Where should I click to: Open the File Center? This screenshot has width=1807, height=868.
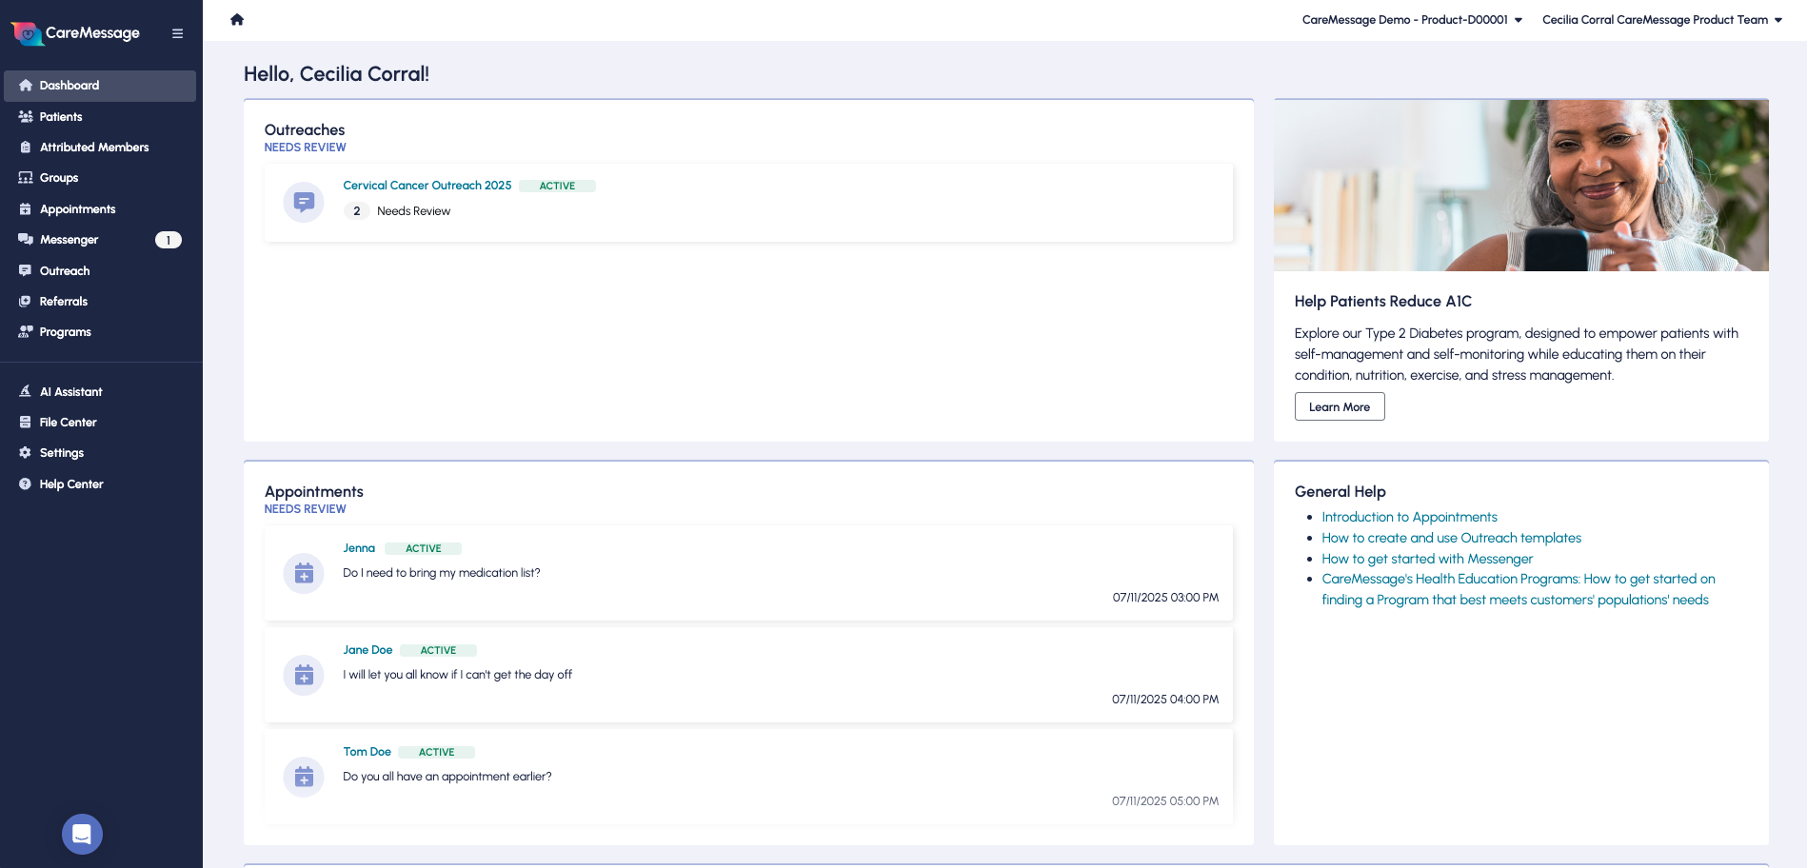click(68, 422)
